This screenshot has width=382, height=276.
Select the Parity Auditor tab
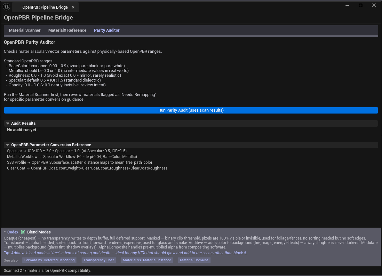click(x=107, y=30)
